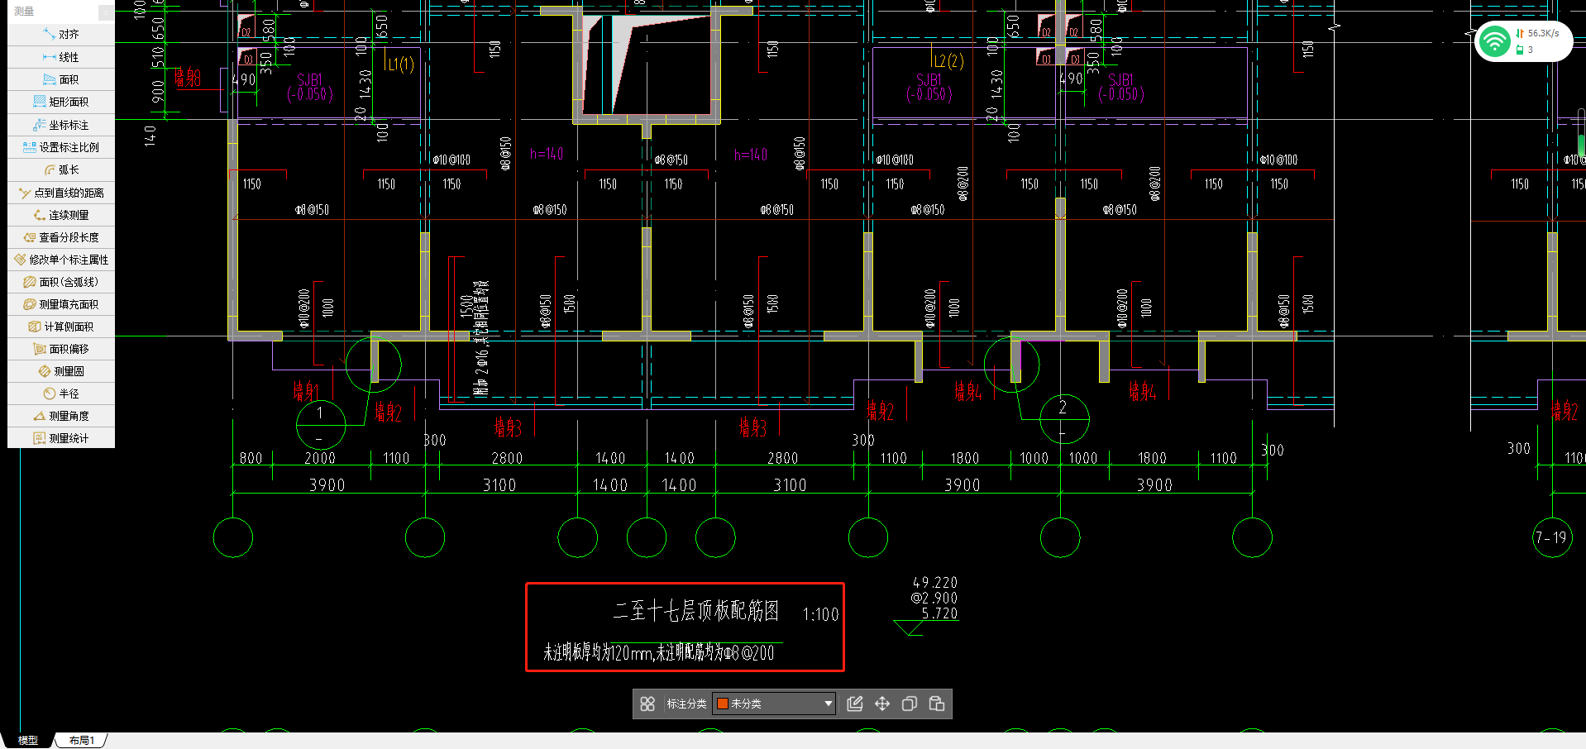1586x749 pixels.
Task: Click the red 墙身8 wall label
Action: [188, 78]
